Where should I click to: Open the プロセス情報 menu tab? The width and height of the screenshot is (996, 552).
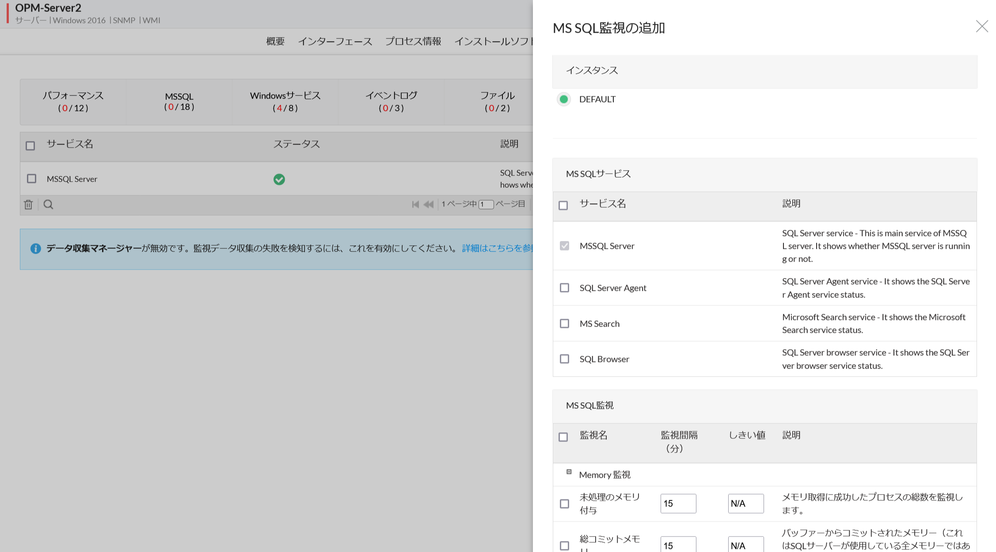(413, 41)
